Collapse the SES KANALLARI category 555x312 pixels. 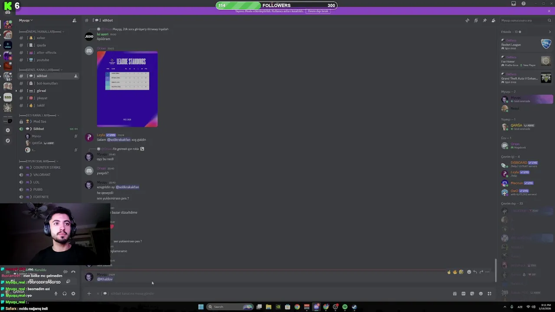pyautogui.click(x=39, y=115)
